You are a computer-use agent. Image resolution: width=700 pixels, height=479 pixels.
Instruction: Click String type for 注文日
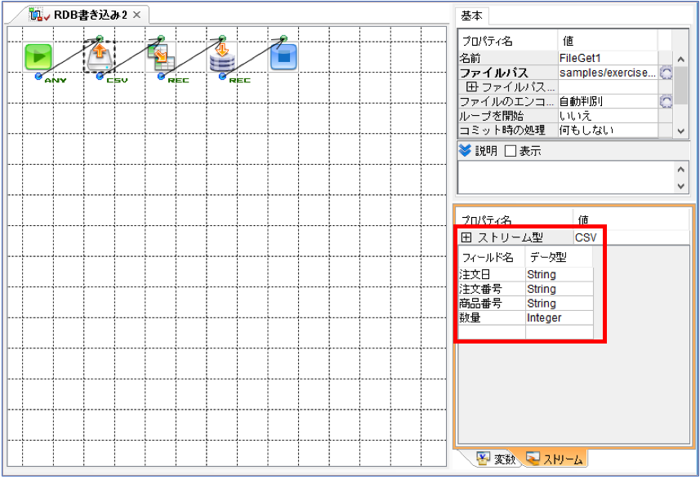[x=560, y=274]
